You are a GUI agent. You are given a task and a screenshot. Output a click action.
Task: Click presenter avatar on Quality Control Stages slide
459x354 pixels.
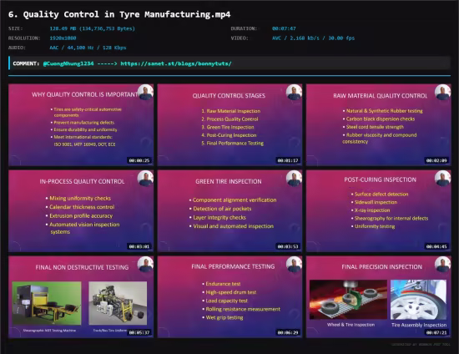[x=294, y=92]
